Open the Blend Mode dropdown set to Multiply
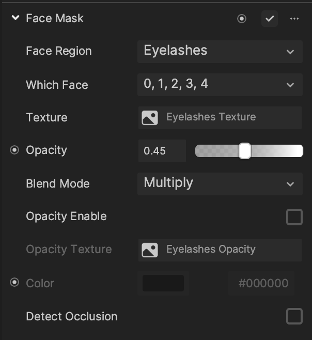This screenshot has width=312, height=340. (x=220, y=184)
